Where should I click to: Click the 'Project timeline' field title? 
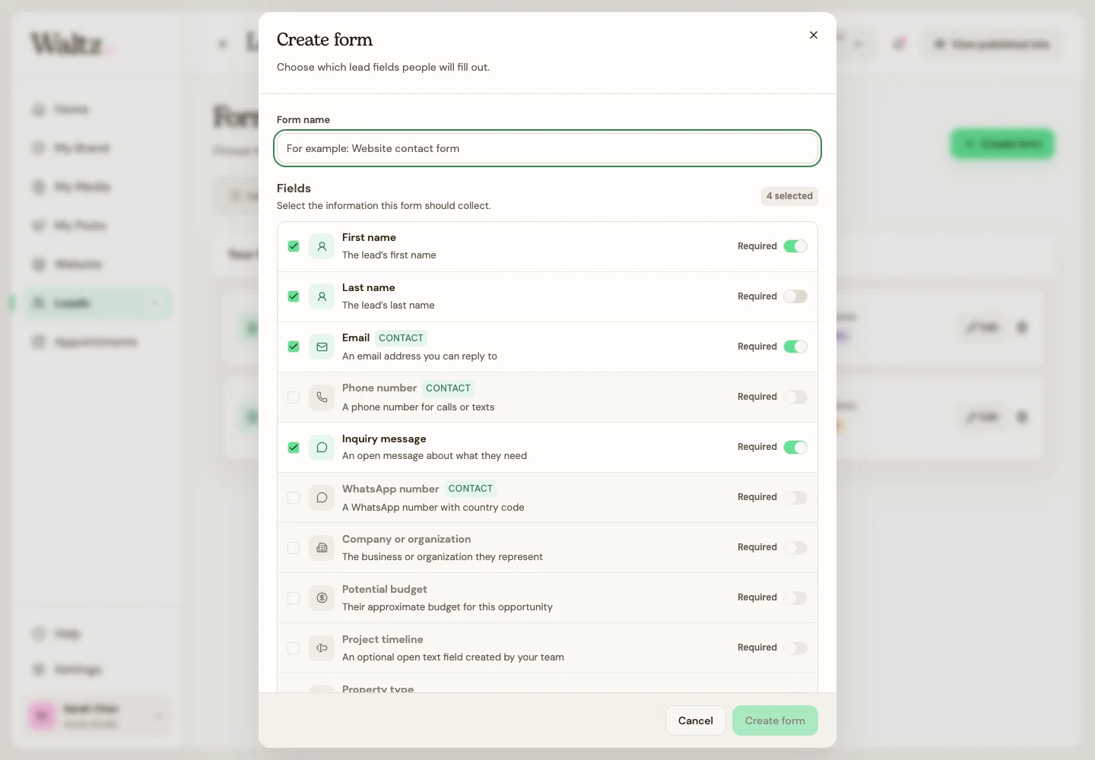click(382, 639)
